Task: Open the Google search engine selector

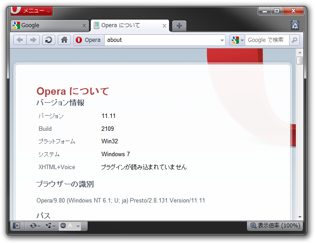Action: coord(238,40)
